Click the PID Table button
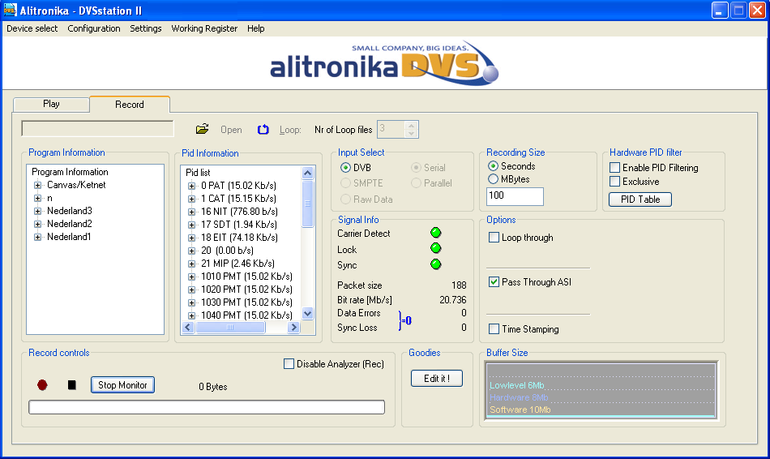 click(x=640, y=199)
